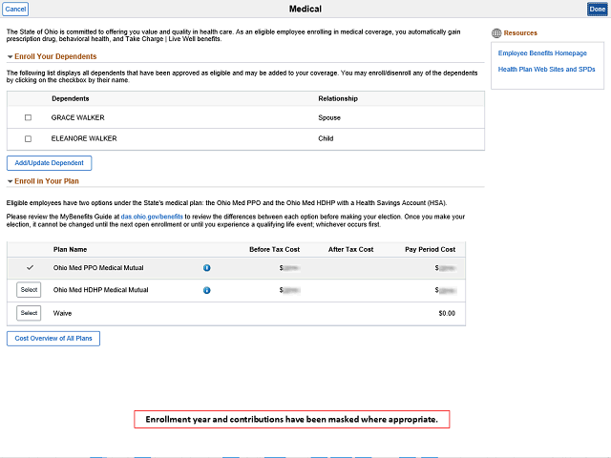
Task: Click the Plan Name column header
Action: pos(70,249)
